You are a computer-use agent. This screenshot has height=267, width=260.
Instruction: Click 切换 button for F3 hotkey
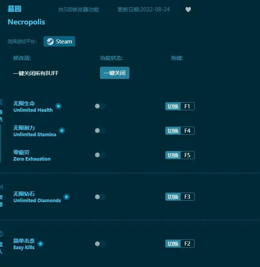tap(173, 197)
